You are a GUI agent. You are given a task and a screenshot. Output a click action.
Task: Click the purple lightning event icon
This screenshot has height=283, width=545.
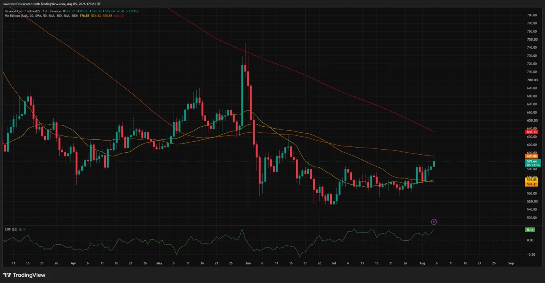pyautogui.click(x=434, y=222)
